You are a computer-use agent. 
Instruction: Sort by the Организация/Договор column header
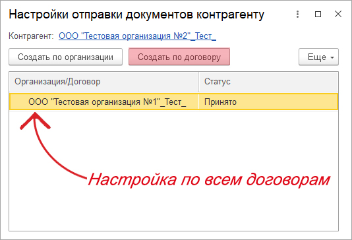pyautogui.click(x=103, y=82)
